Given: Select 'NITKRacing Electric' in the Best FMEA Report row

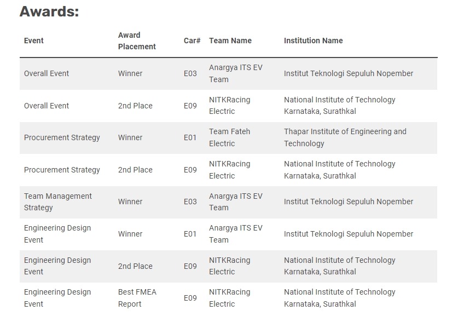Looking at the screenshot, I should click(229, 298).
